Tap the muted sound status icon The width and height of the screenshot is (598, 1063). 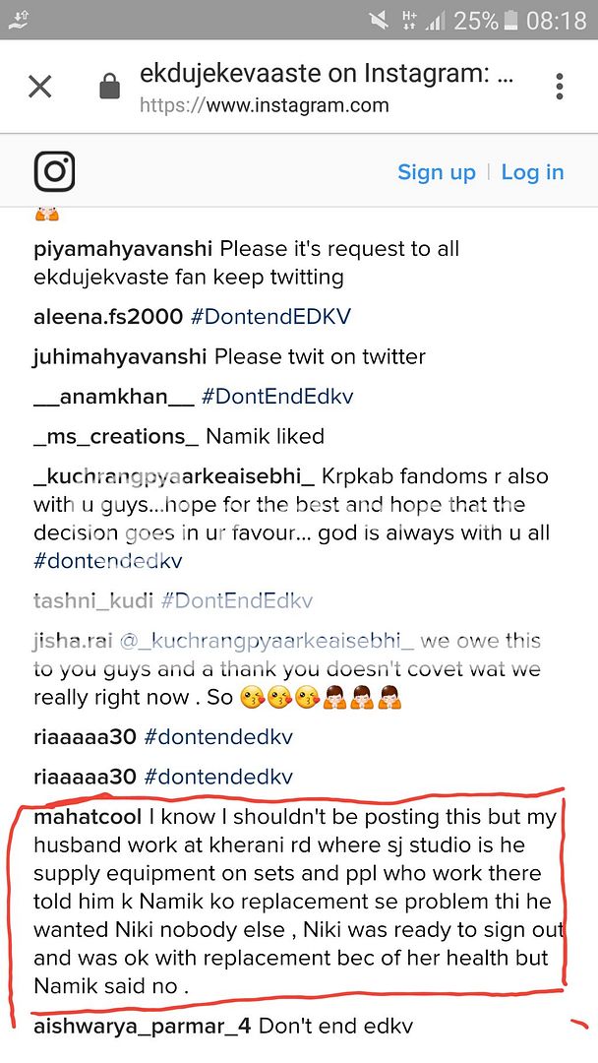point(378,20)
